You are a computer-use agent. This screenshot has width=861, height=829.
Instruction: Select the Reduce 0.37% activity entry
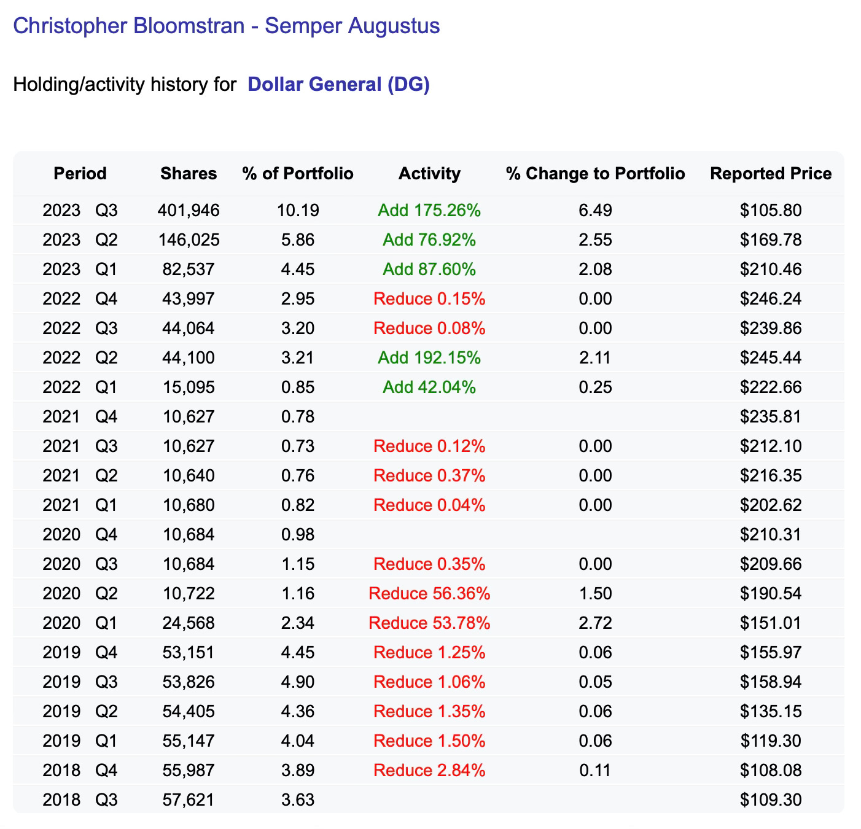click(x=429, y=476)
